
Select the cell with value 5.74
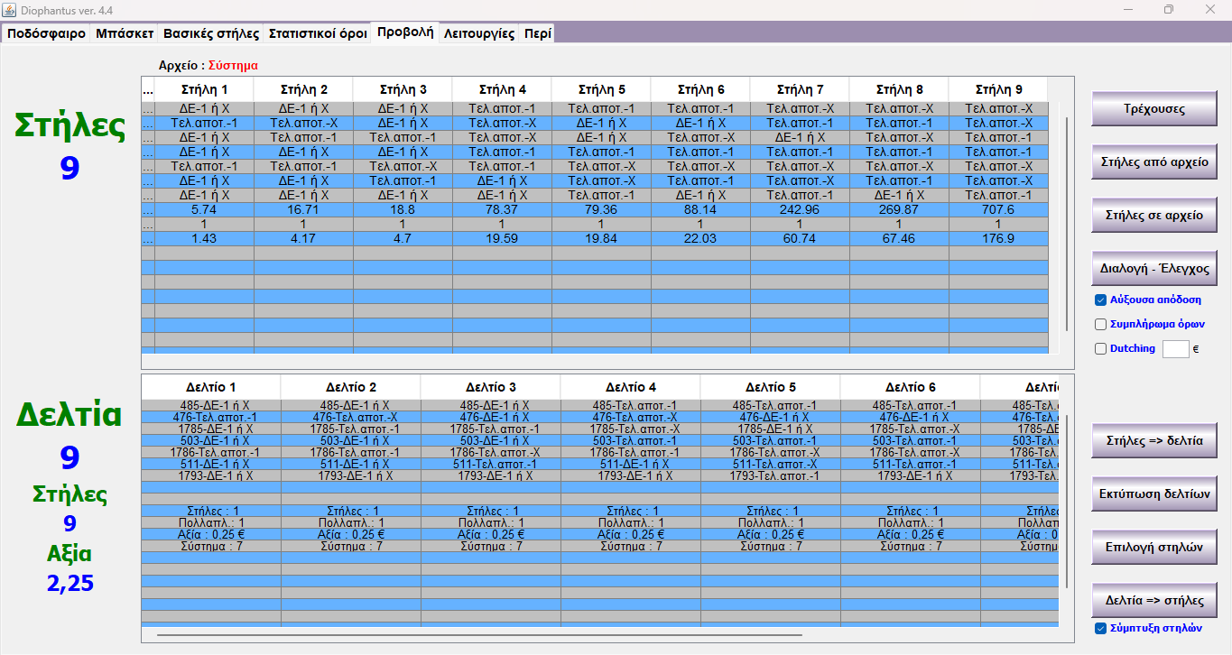tap(204, 209)
